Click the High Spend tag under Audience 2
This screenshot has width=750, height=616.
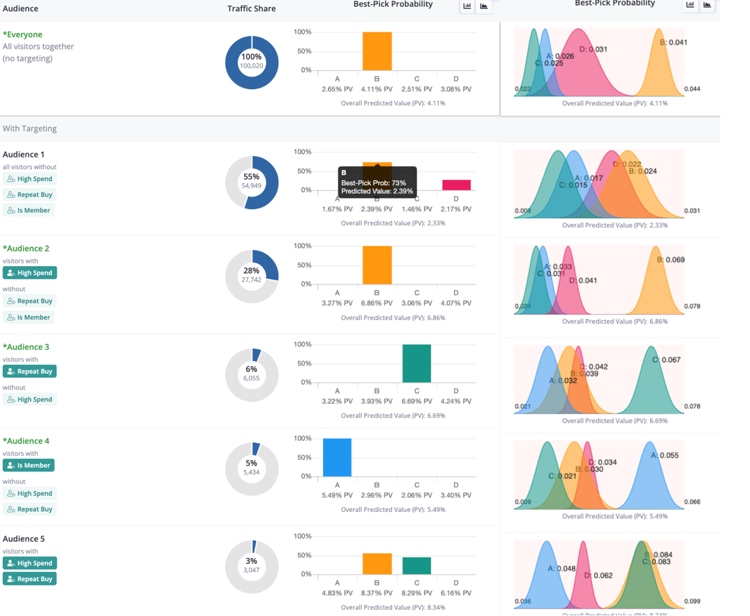30,273
